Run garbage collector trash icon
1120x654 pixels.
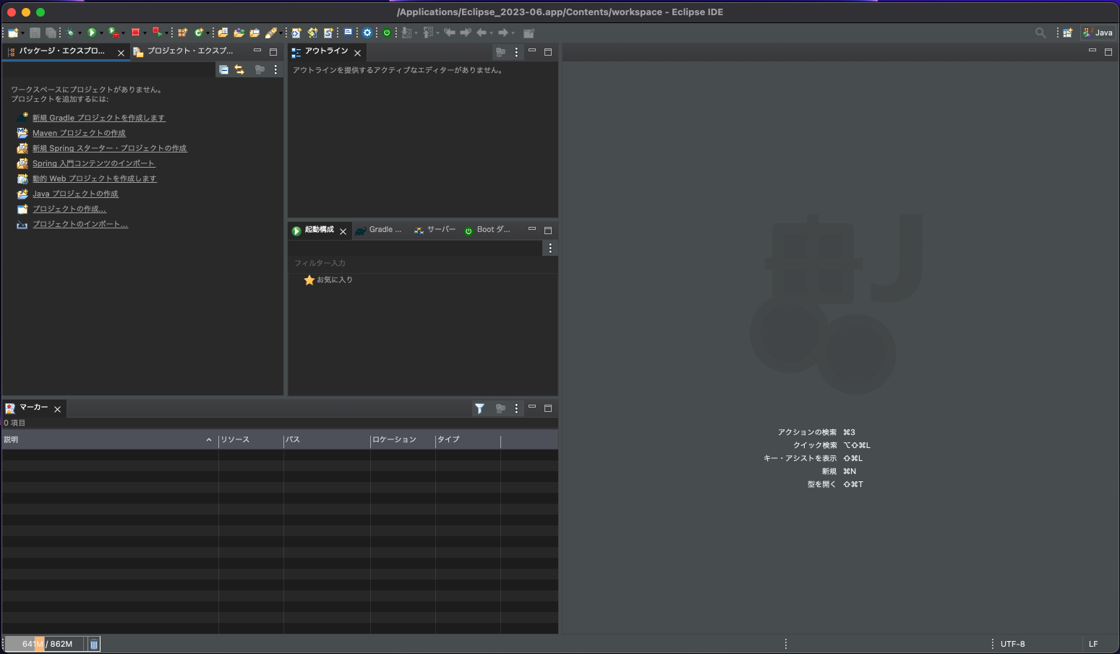[x=94, y=644]
